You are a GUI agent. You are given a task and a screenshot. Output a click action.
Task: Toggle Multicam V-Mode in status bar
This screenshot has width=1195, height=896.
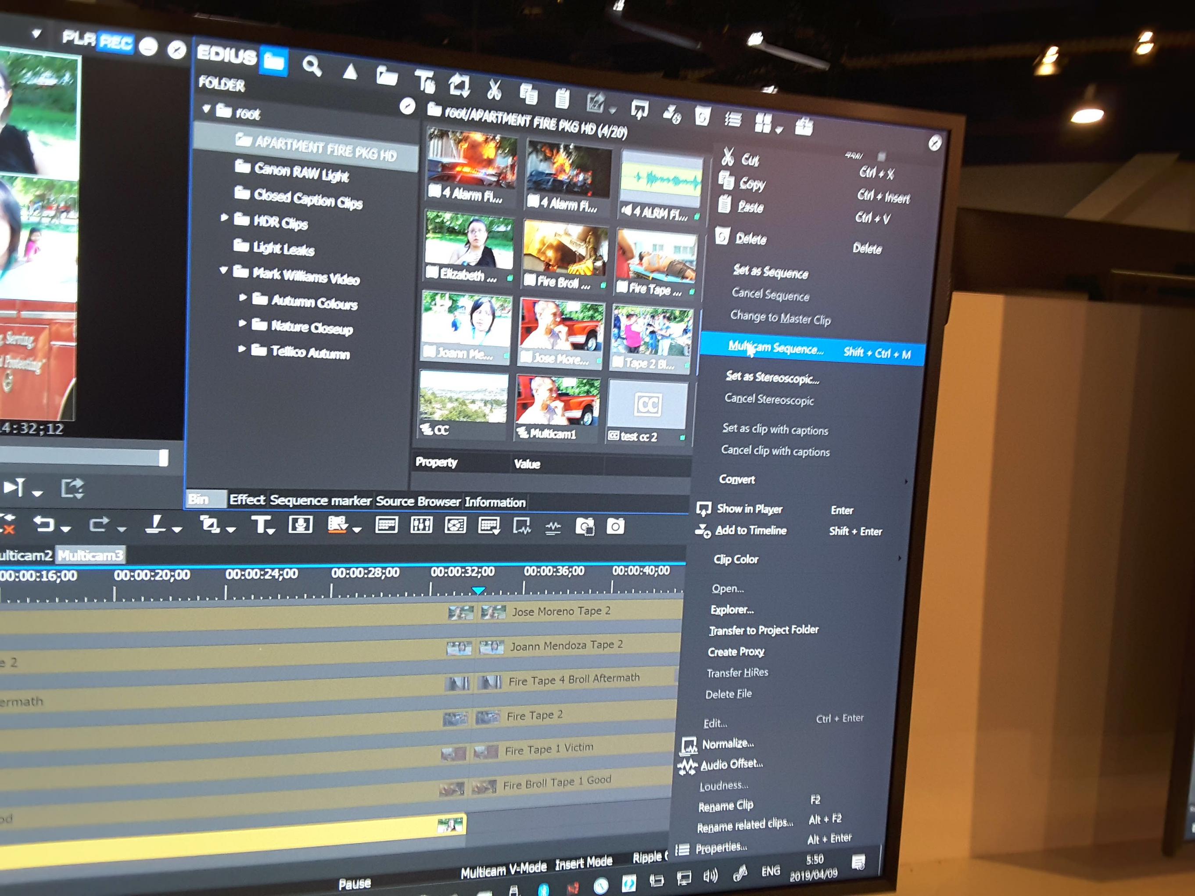click(503, 869)
